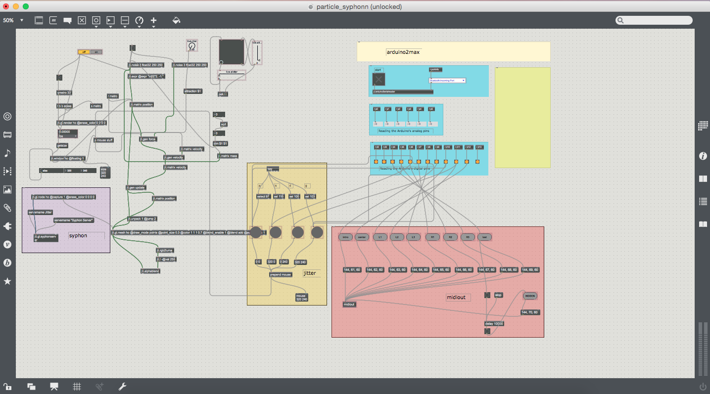Viewport: 710px width, 394px height.
Task: Click the 'R2' rounded button
Action: coord(450,237)
